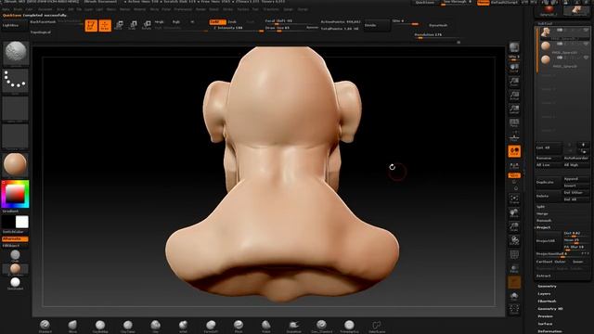Click BPR render icon
This screenshot has height=334, width=594.
(x=514, y=47)
